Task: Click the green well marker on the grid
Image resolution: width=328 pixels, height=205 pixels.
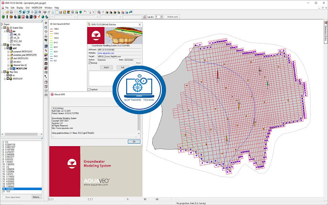Action: [x=268, y=84]
